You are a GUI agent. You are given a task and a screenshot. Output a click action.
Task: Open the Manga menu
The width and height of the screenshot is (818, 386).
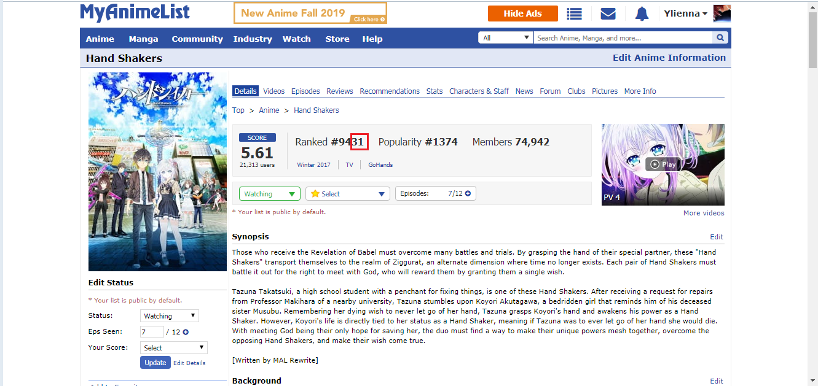pos(143,39)
